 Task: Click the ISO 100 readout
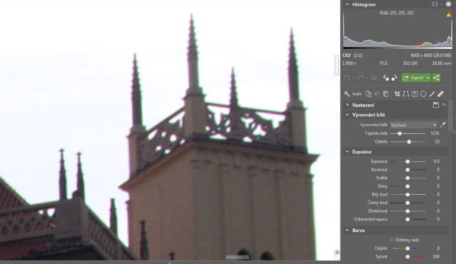410,63
